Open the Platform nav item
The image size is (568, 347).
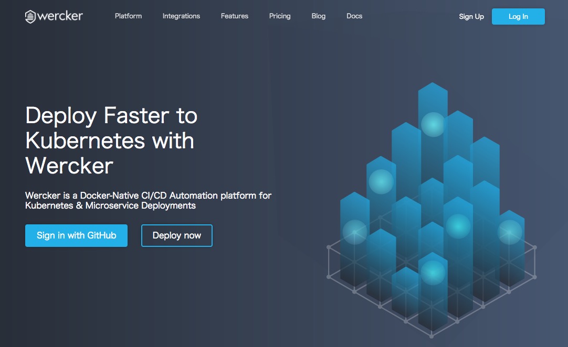(x=128, y=16)
